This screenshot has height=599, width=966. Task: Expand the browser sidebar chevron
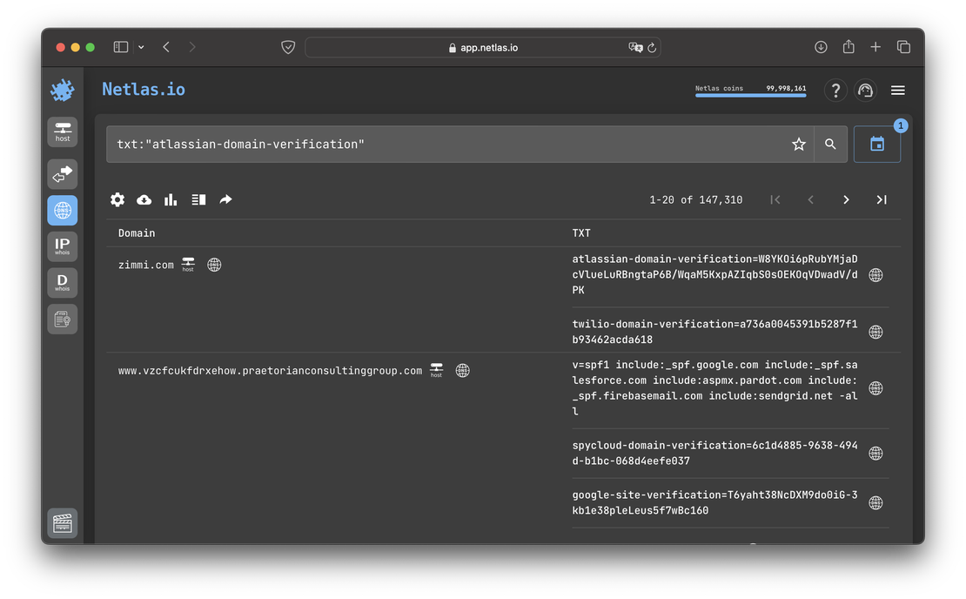(139, 46)
